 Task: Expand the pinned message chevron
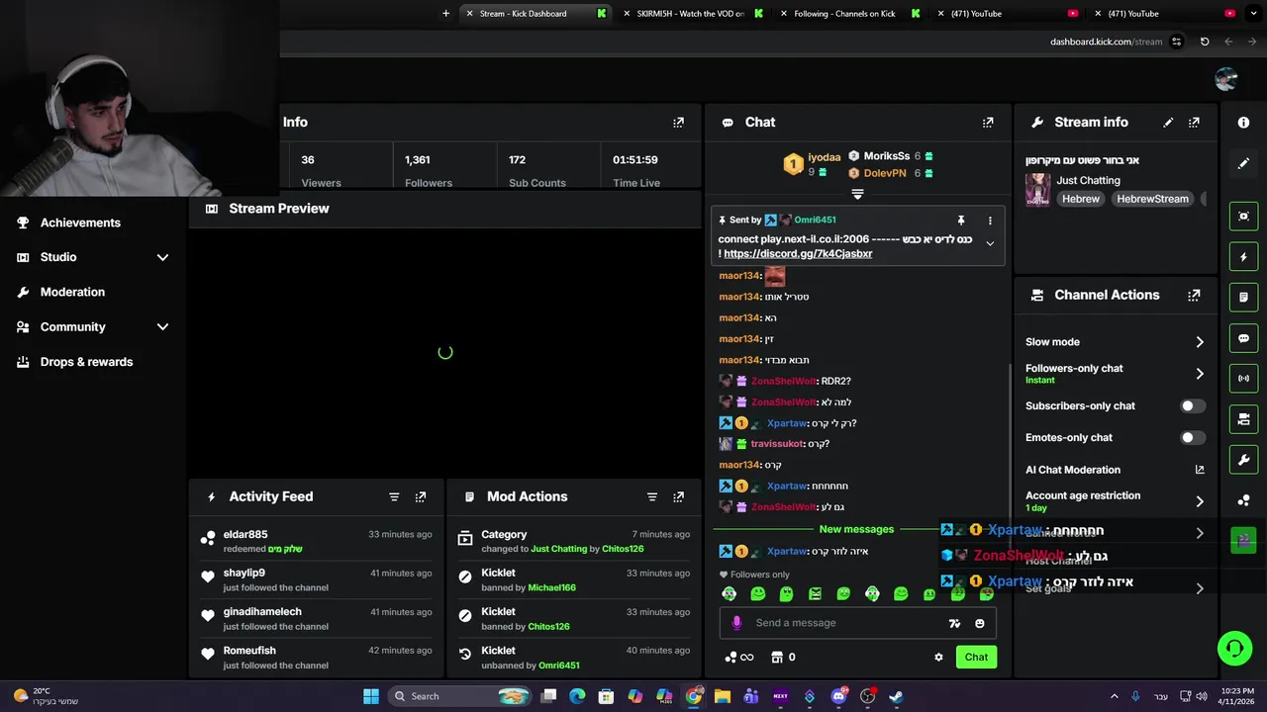coord(990,243)
